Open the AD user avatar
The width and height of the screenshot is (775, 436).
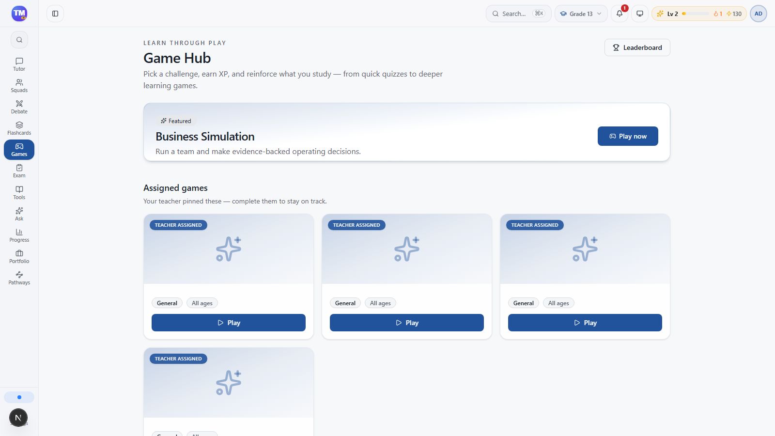[x=759, y=14]
